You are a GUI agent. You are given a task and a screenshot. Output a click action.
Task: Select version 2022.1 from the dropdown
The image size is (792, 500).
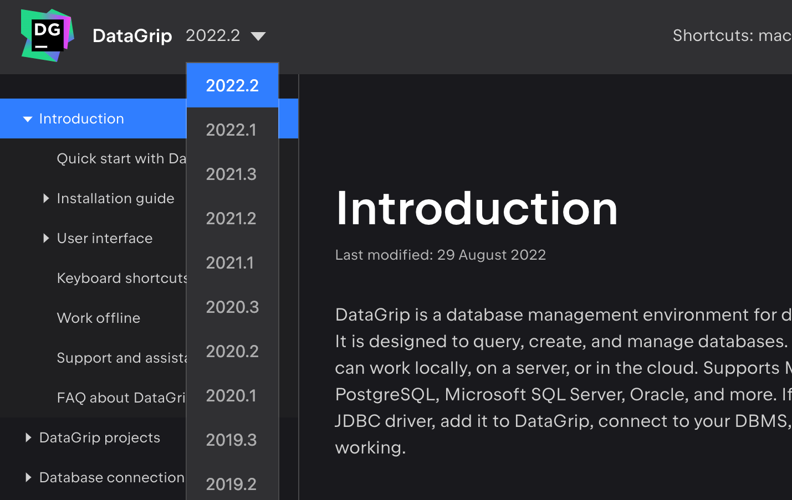[x=231, y=130]
